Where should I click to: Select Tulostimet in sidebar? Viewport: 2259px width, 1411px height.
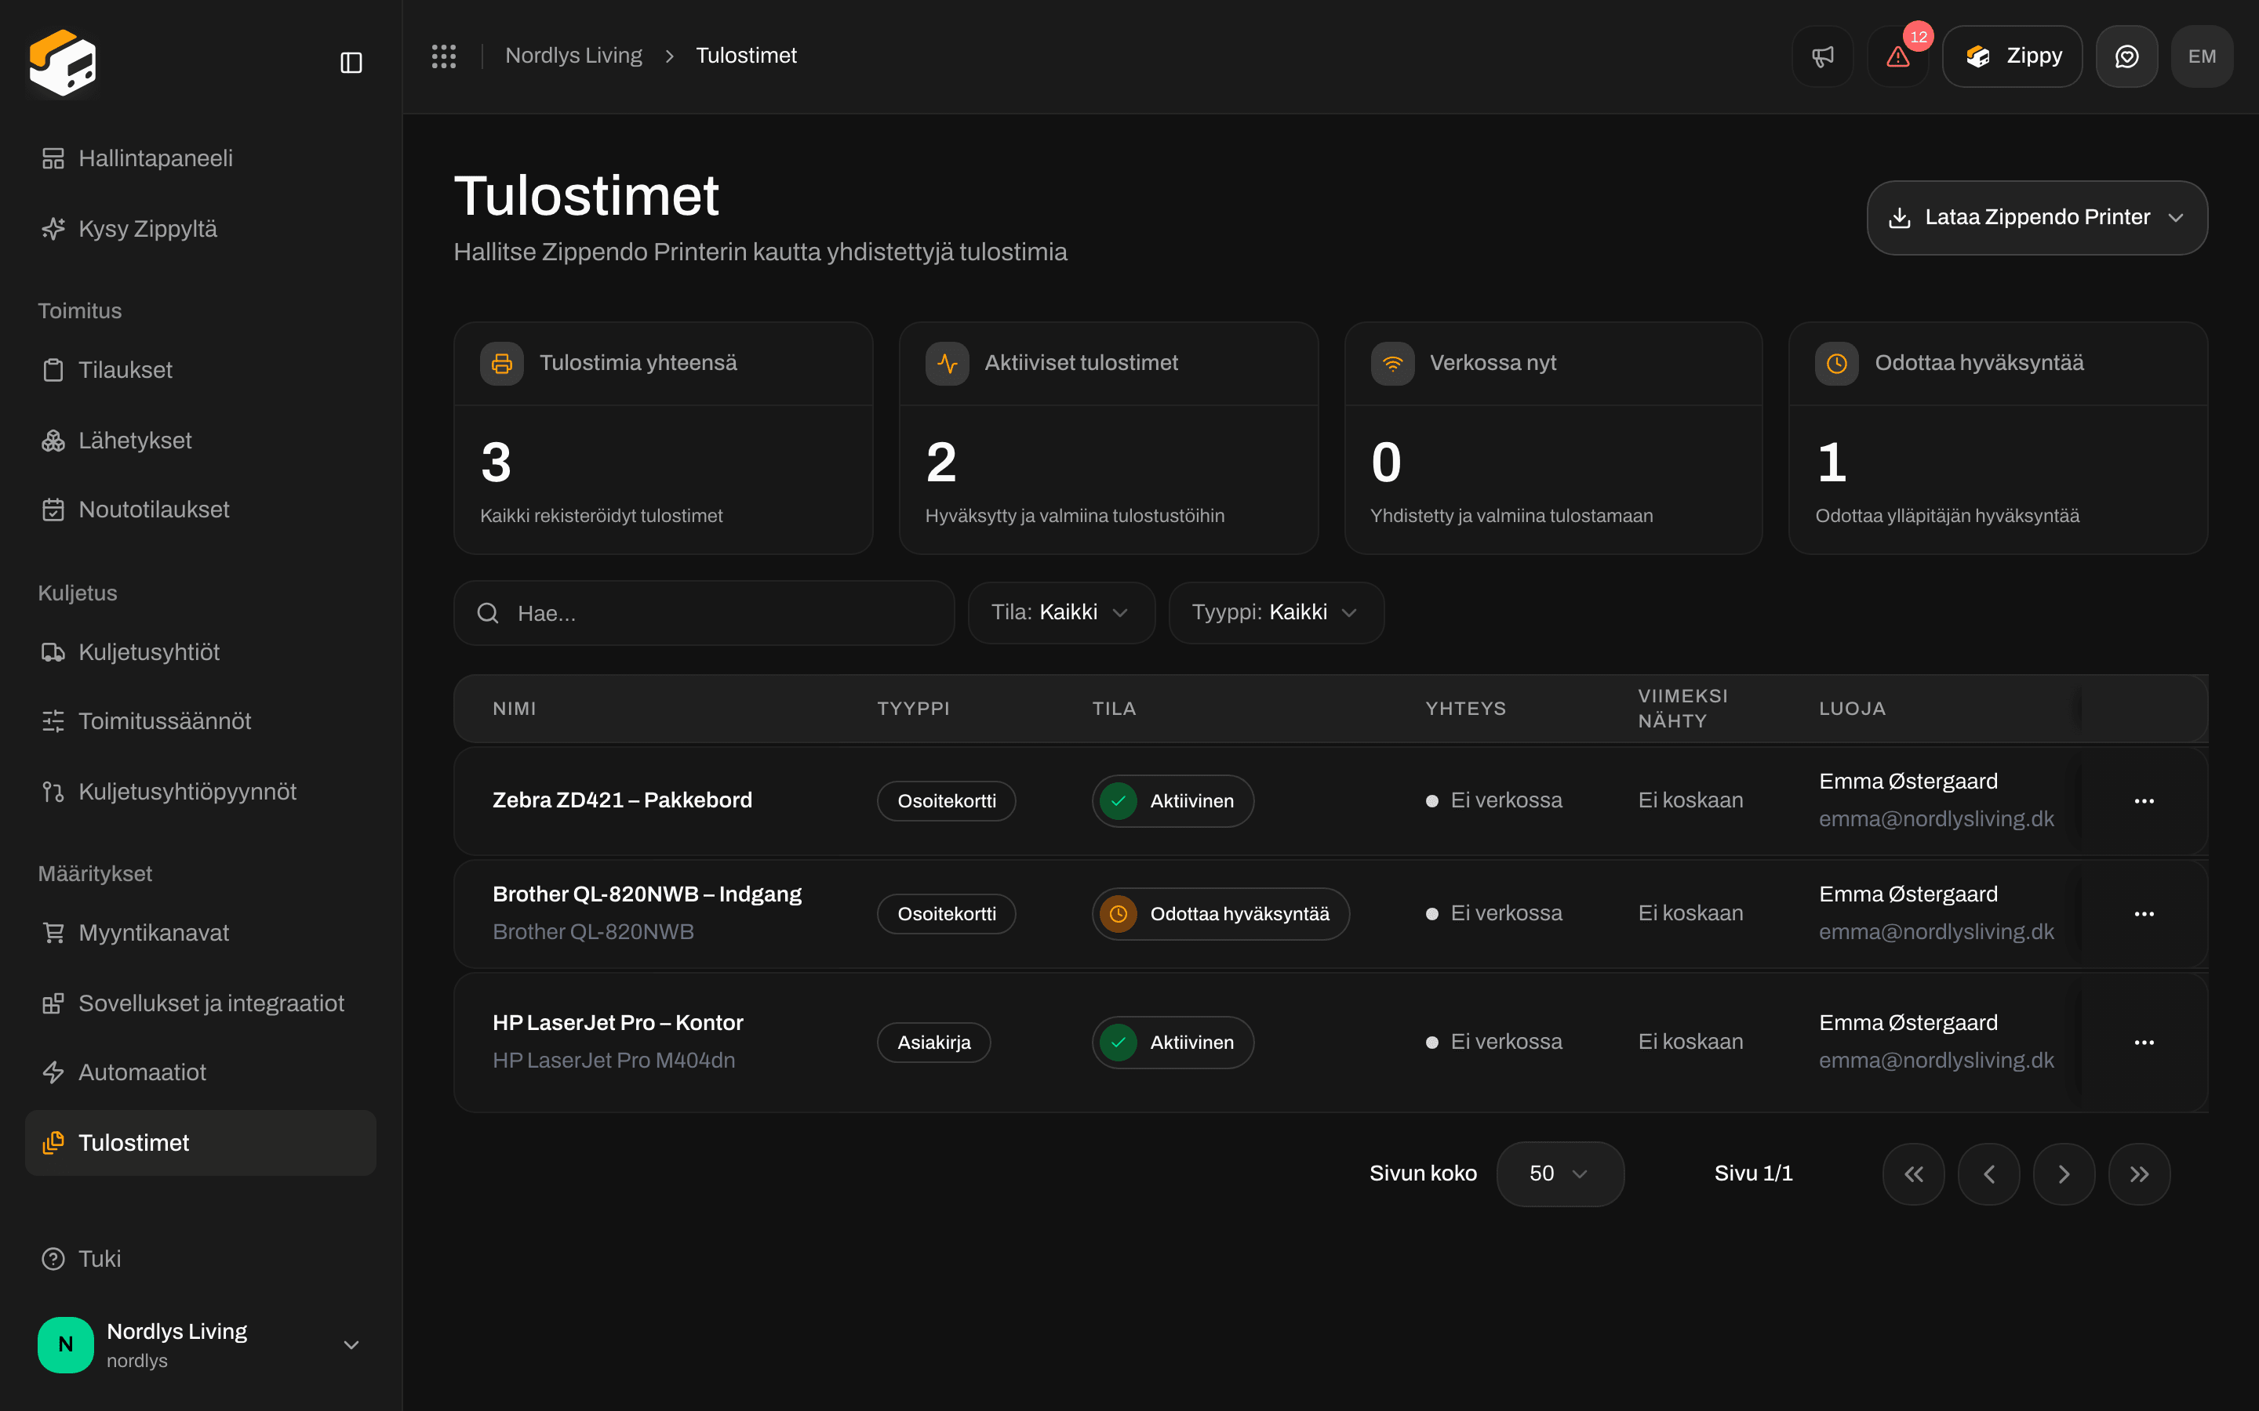(201, 1142)
